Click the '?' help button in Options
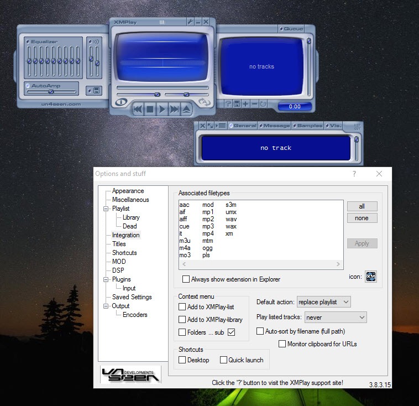The width and height of the screenshot is (419, 406). click(354, 174)
